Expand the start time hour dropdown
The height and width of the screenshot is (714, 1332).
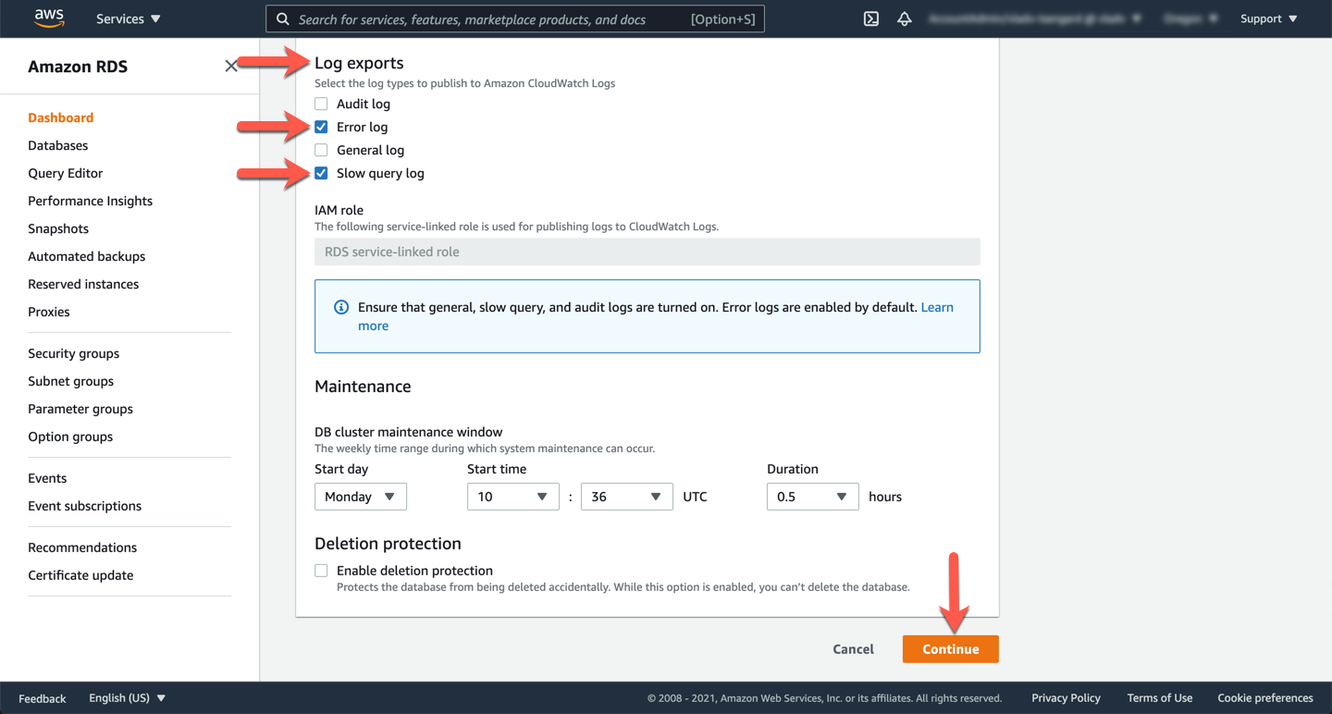tap(512, 497)
